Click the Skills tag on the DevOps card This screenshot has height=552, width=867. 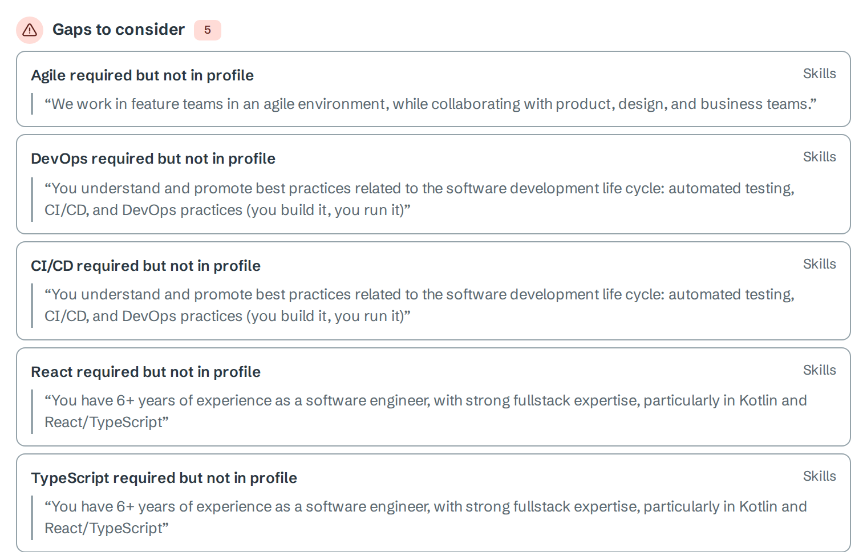(x=820, y=157)
